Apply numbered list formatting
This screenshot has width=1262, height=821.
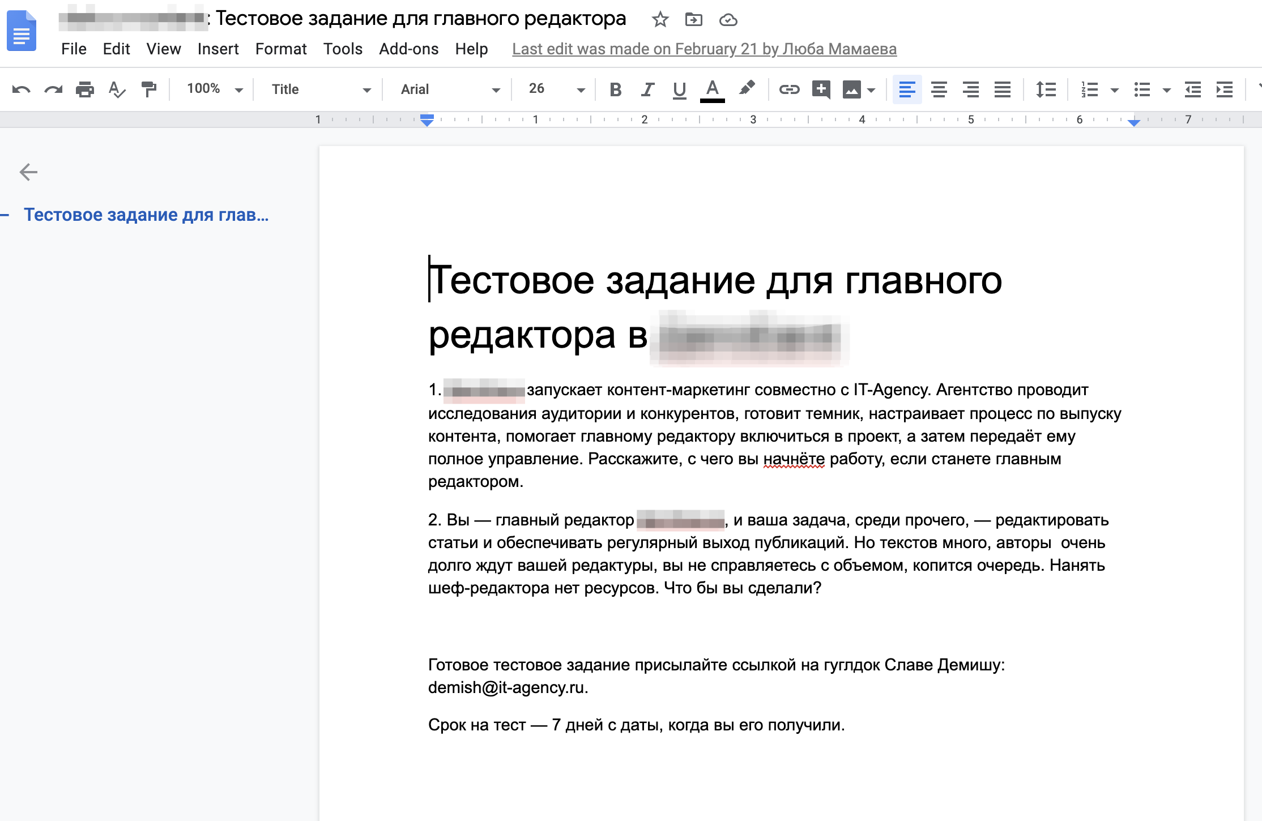1089,89
